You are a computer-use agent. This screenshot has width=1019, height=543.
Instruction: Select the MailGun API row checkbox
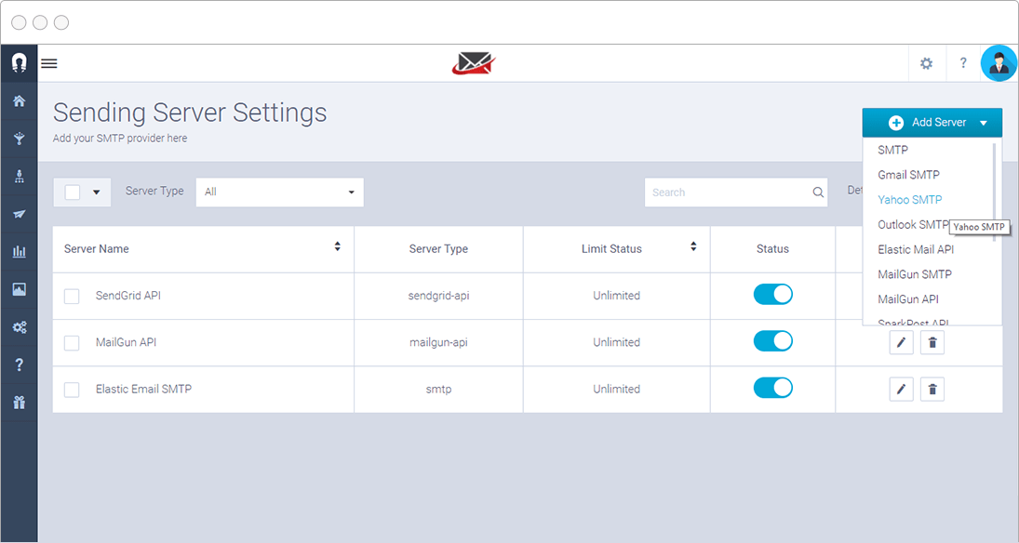(72, 343)
